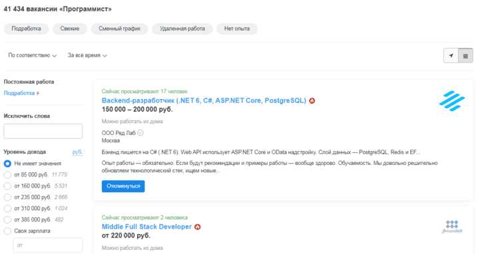Focus custom salary 'от' input field
486x254 pixels.
(x=48, y=245)
